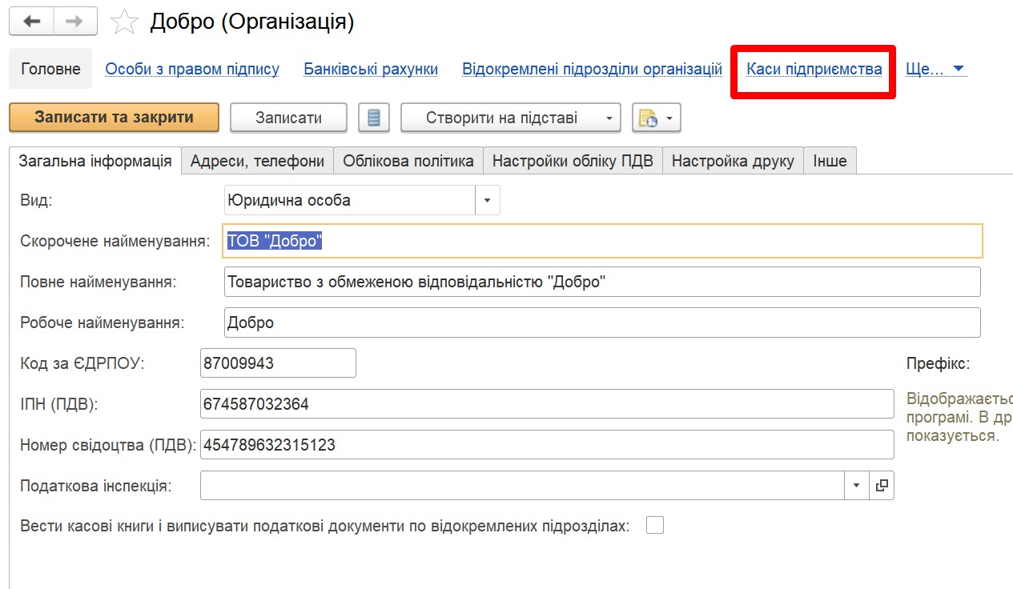The image size is (1013, 589).
Task: Switch to Облікова політика tab
Action: coord(408,161)
